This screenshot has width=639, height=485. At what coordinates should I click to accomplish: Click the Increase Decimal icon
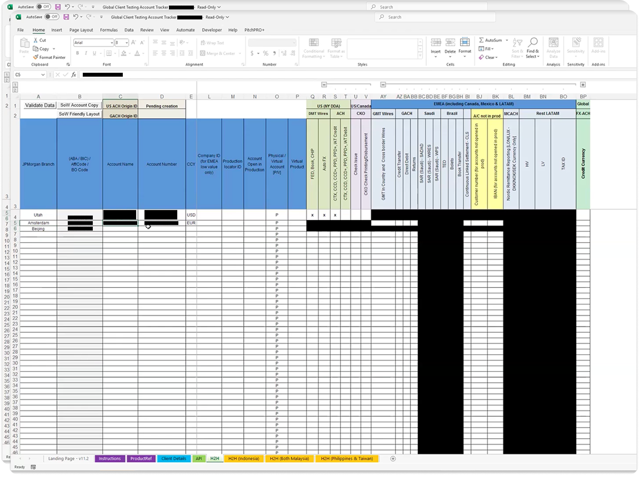pyautogui.click(x=285, y=53)
